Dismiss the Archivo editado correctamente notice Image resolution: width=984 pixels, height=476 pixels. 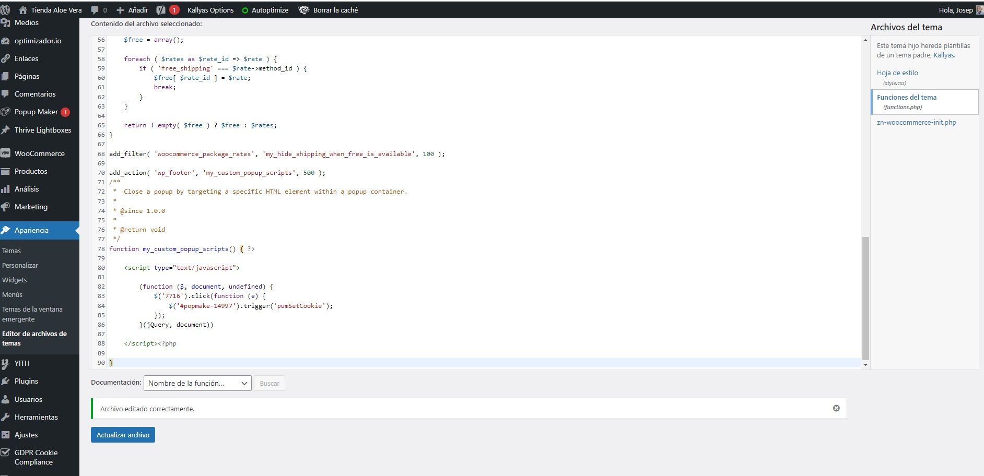click(836, 408)
